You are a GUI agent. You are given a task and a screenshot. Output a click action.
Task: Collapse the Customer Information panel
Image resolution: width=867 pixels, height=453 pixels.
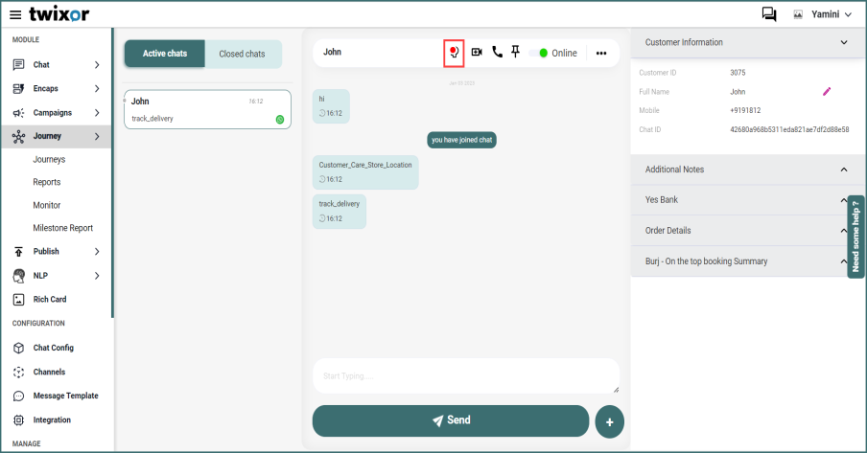tap(844, 43)
